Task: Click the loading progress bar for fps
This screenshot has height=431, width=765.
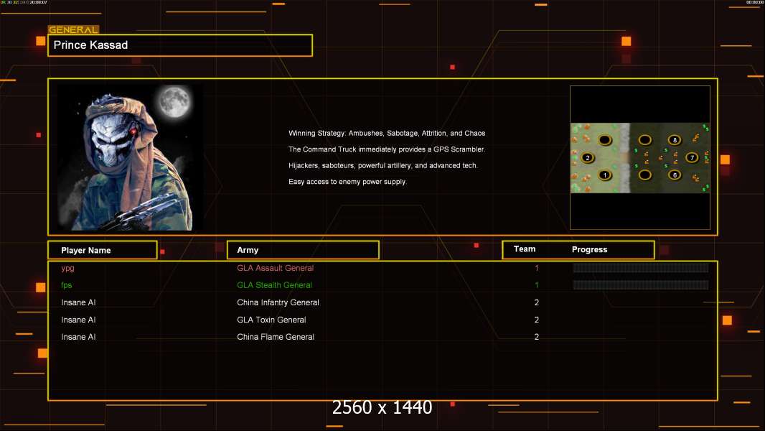Action: [641, 285]
